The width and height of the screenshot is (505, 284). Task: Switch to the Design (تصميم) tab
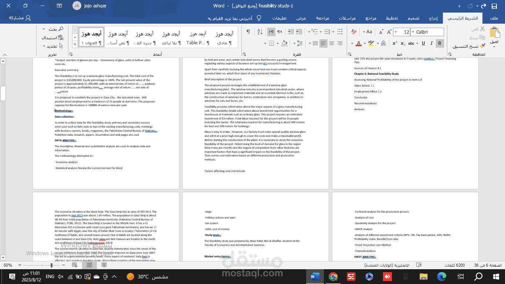[414, 18]
